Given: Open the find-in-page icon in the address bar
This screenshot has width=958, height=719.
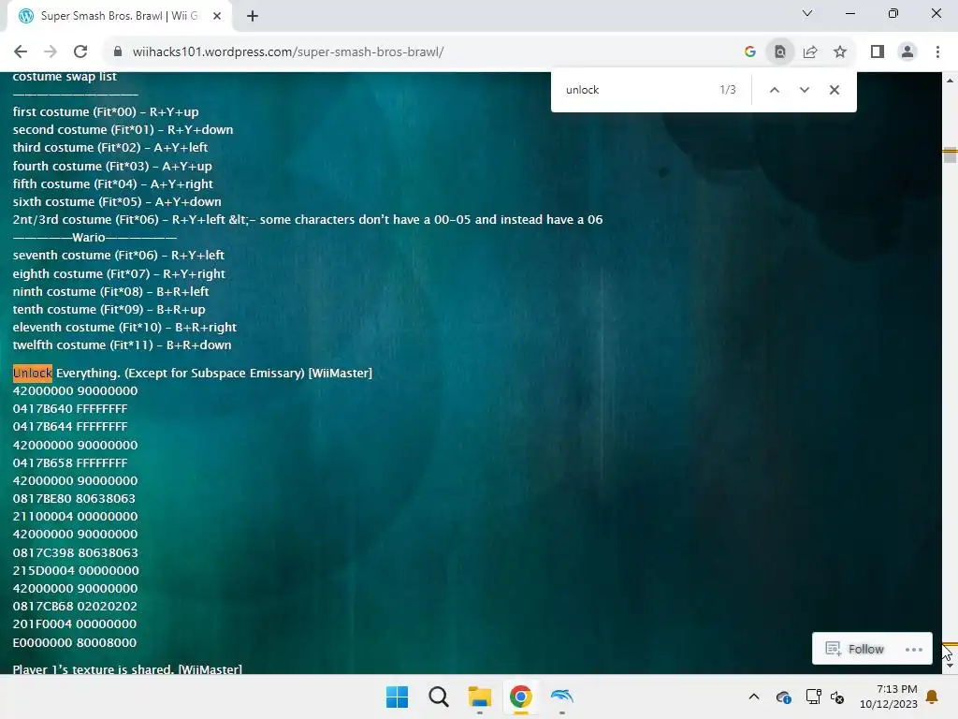Looking at the screenshot, I should tap(780, 52).
